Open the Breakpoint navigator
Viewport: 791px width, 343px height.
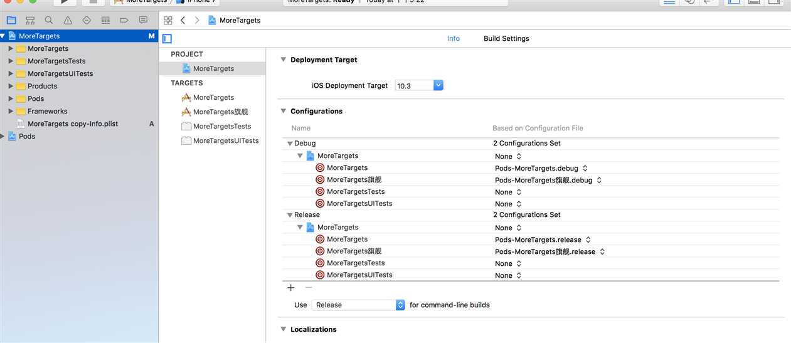124,20
